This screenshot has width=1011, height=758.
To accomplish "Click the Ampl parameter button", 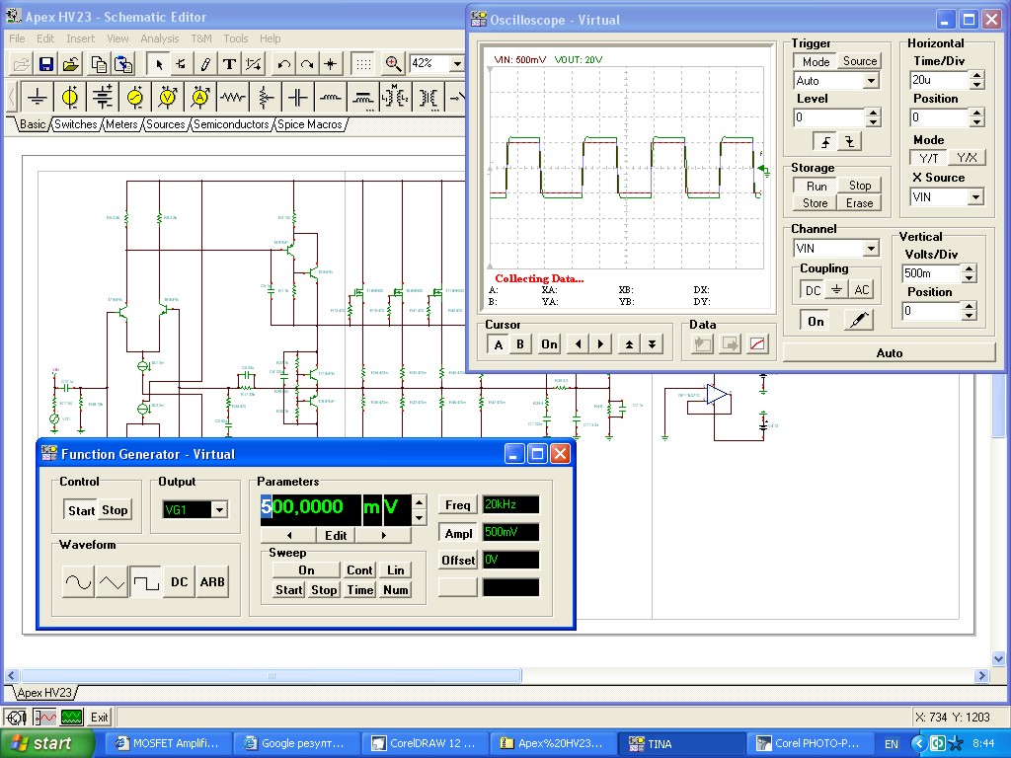I will (x=458, y=533).
